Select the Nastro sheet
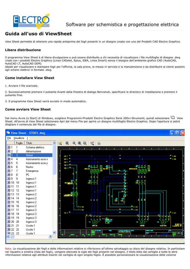 point(29,167)
